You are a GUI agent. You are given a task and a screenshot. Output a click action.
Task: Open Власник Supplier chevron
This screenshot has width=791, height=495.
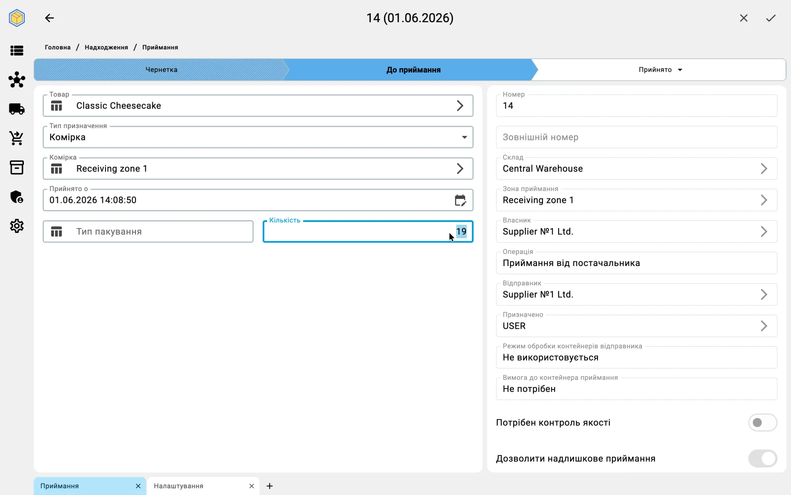764,232
